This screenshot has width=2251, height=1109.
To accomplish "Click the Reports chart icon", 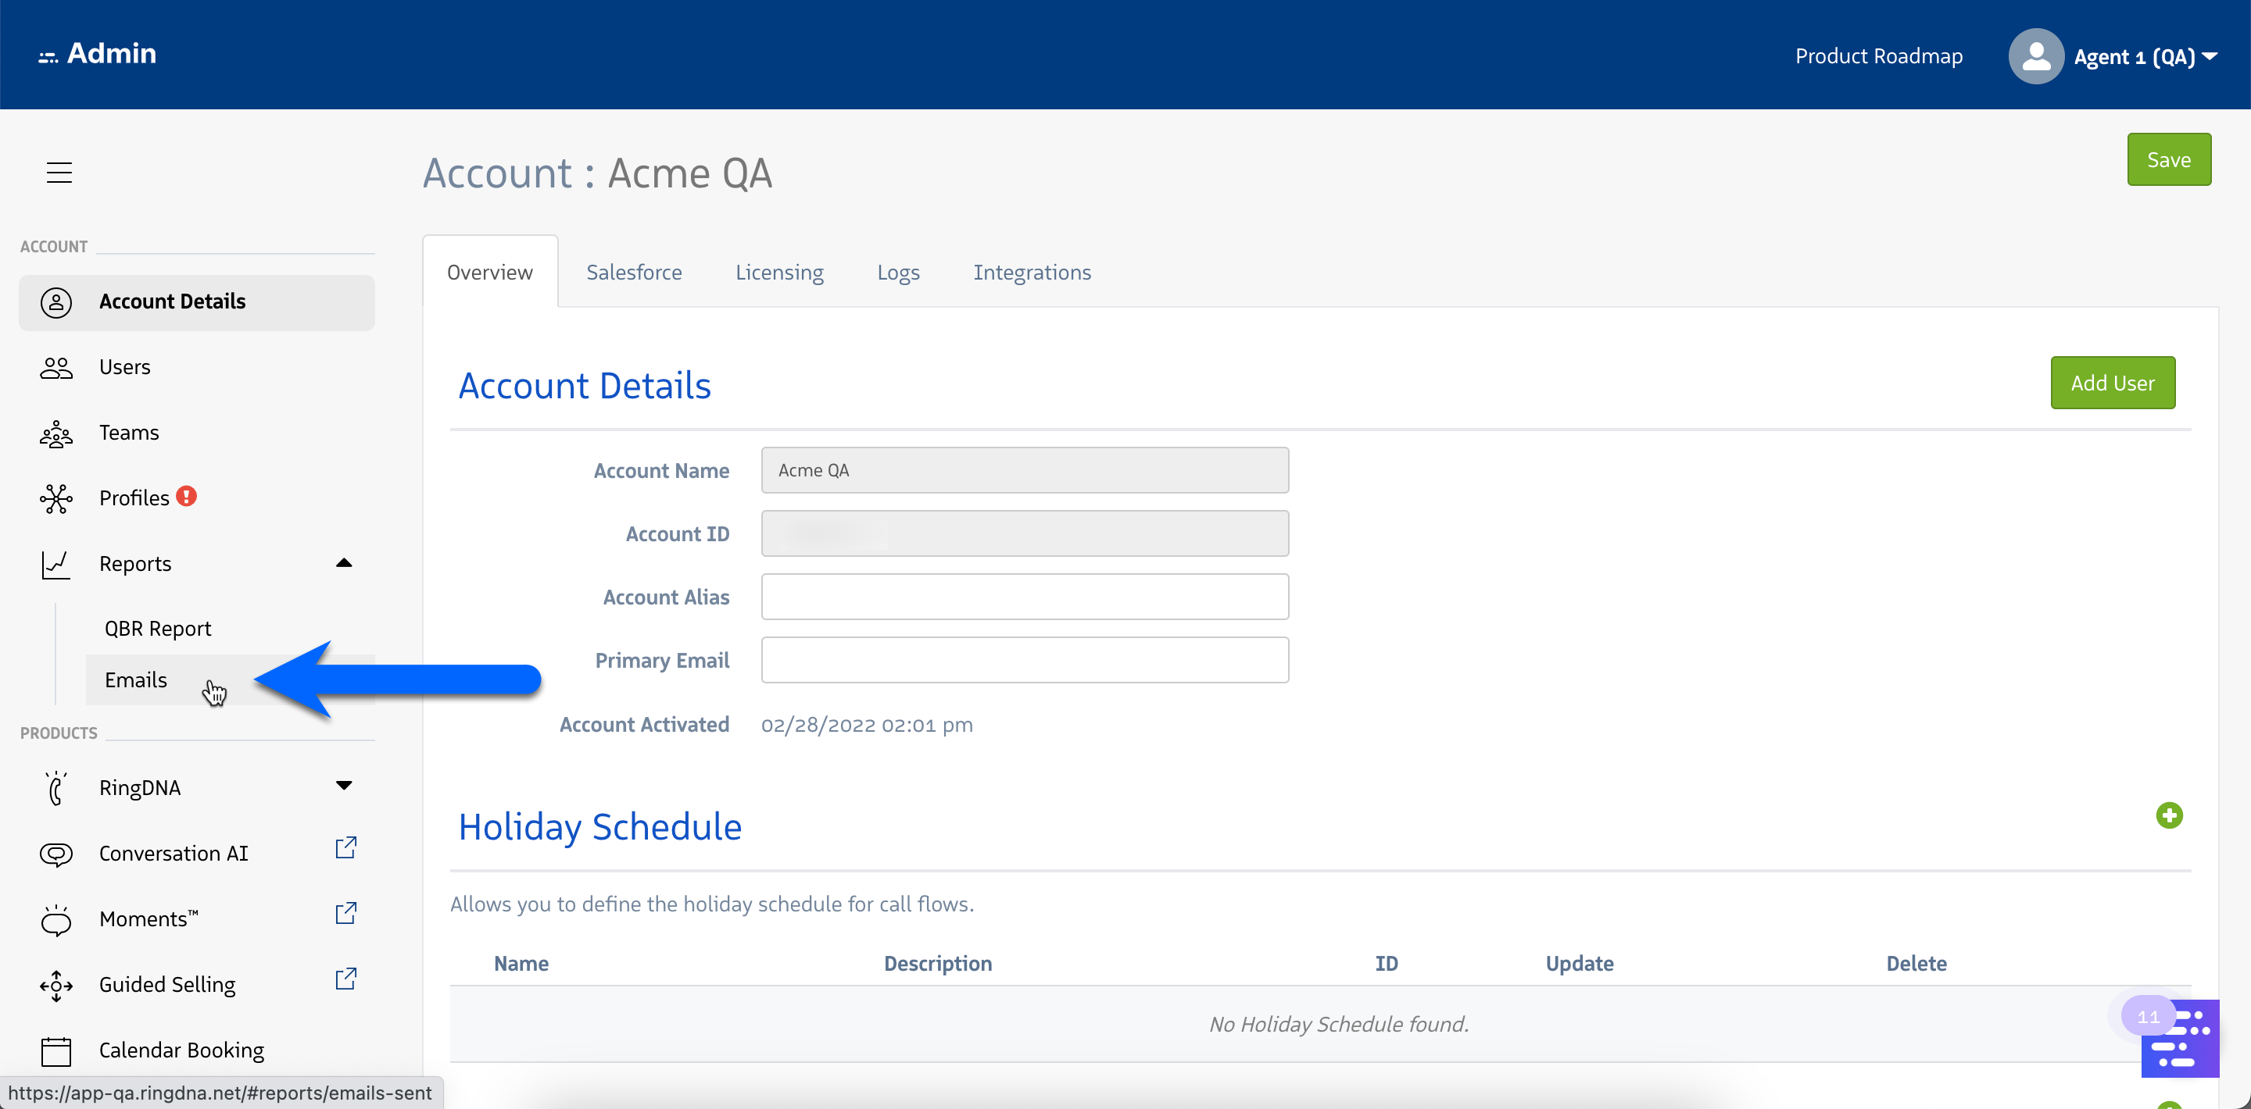I will (56, 564).
